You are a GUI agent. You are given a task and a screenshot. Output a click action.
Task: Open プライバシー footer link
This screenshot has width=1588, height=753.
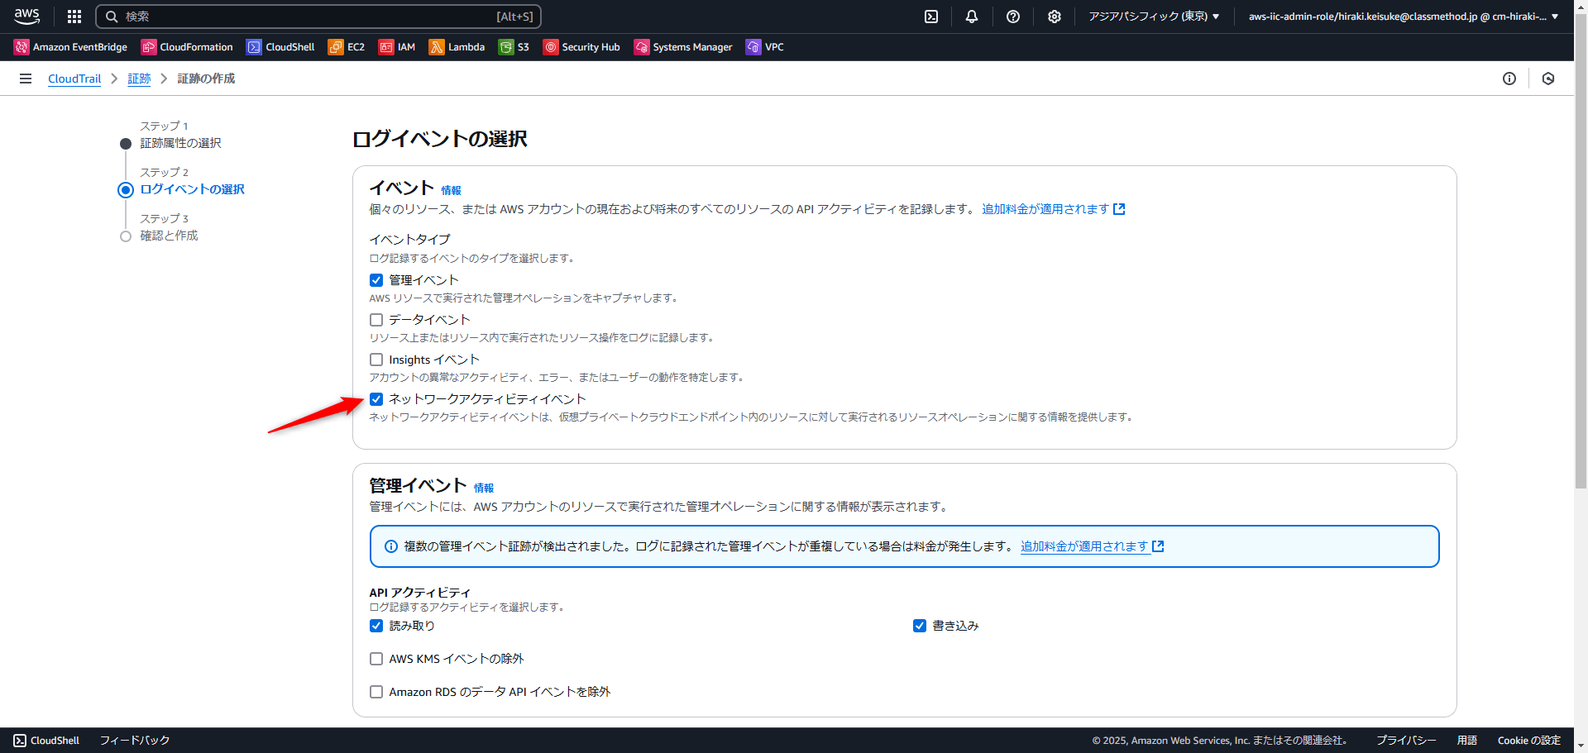tap(1406, 741)
